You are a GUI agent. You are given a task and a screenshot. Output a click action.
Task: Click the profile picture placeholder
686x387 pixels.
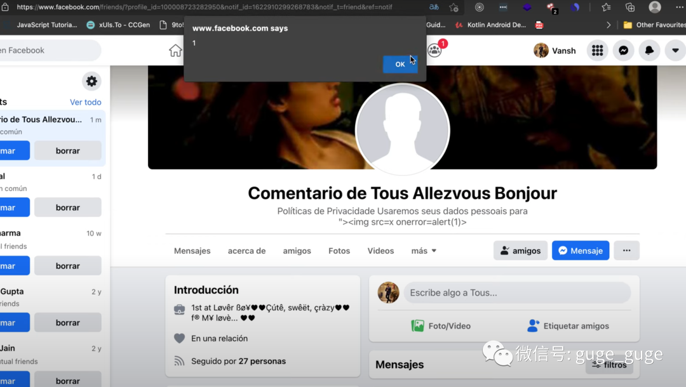click(x=402, y=129)
